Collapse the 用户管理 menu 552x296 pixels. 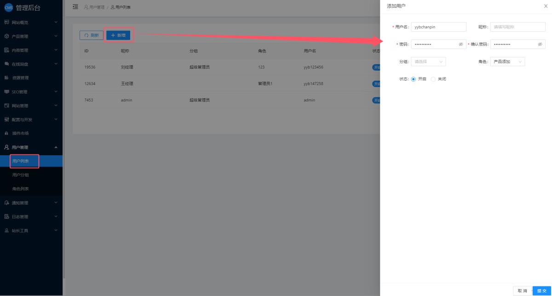(31, 147)
